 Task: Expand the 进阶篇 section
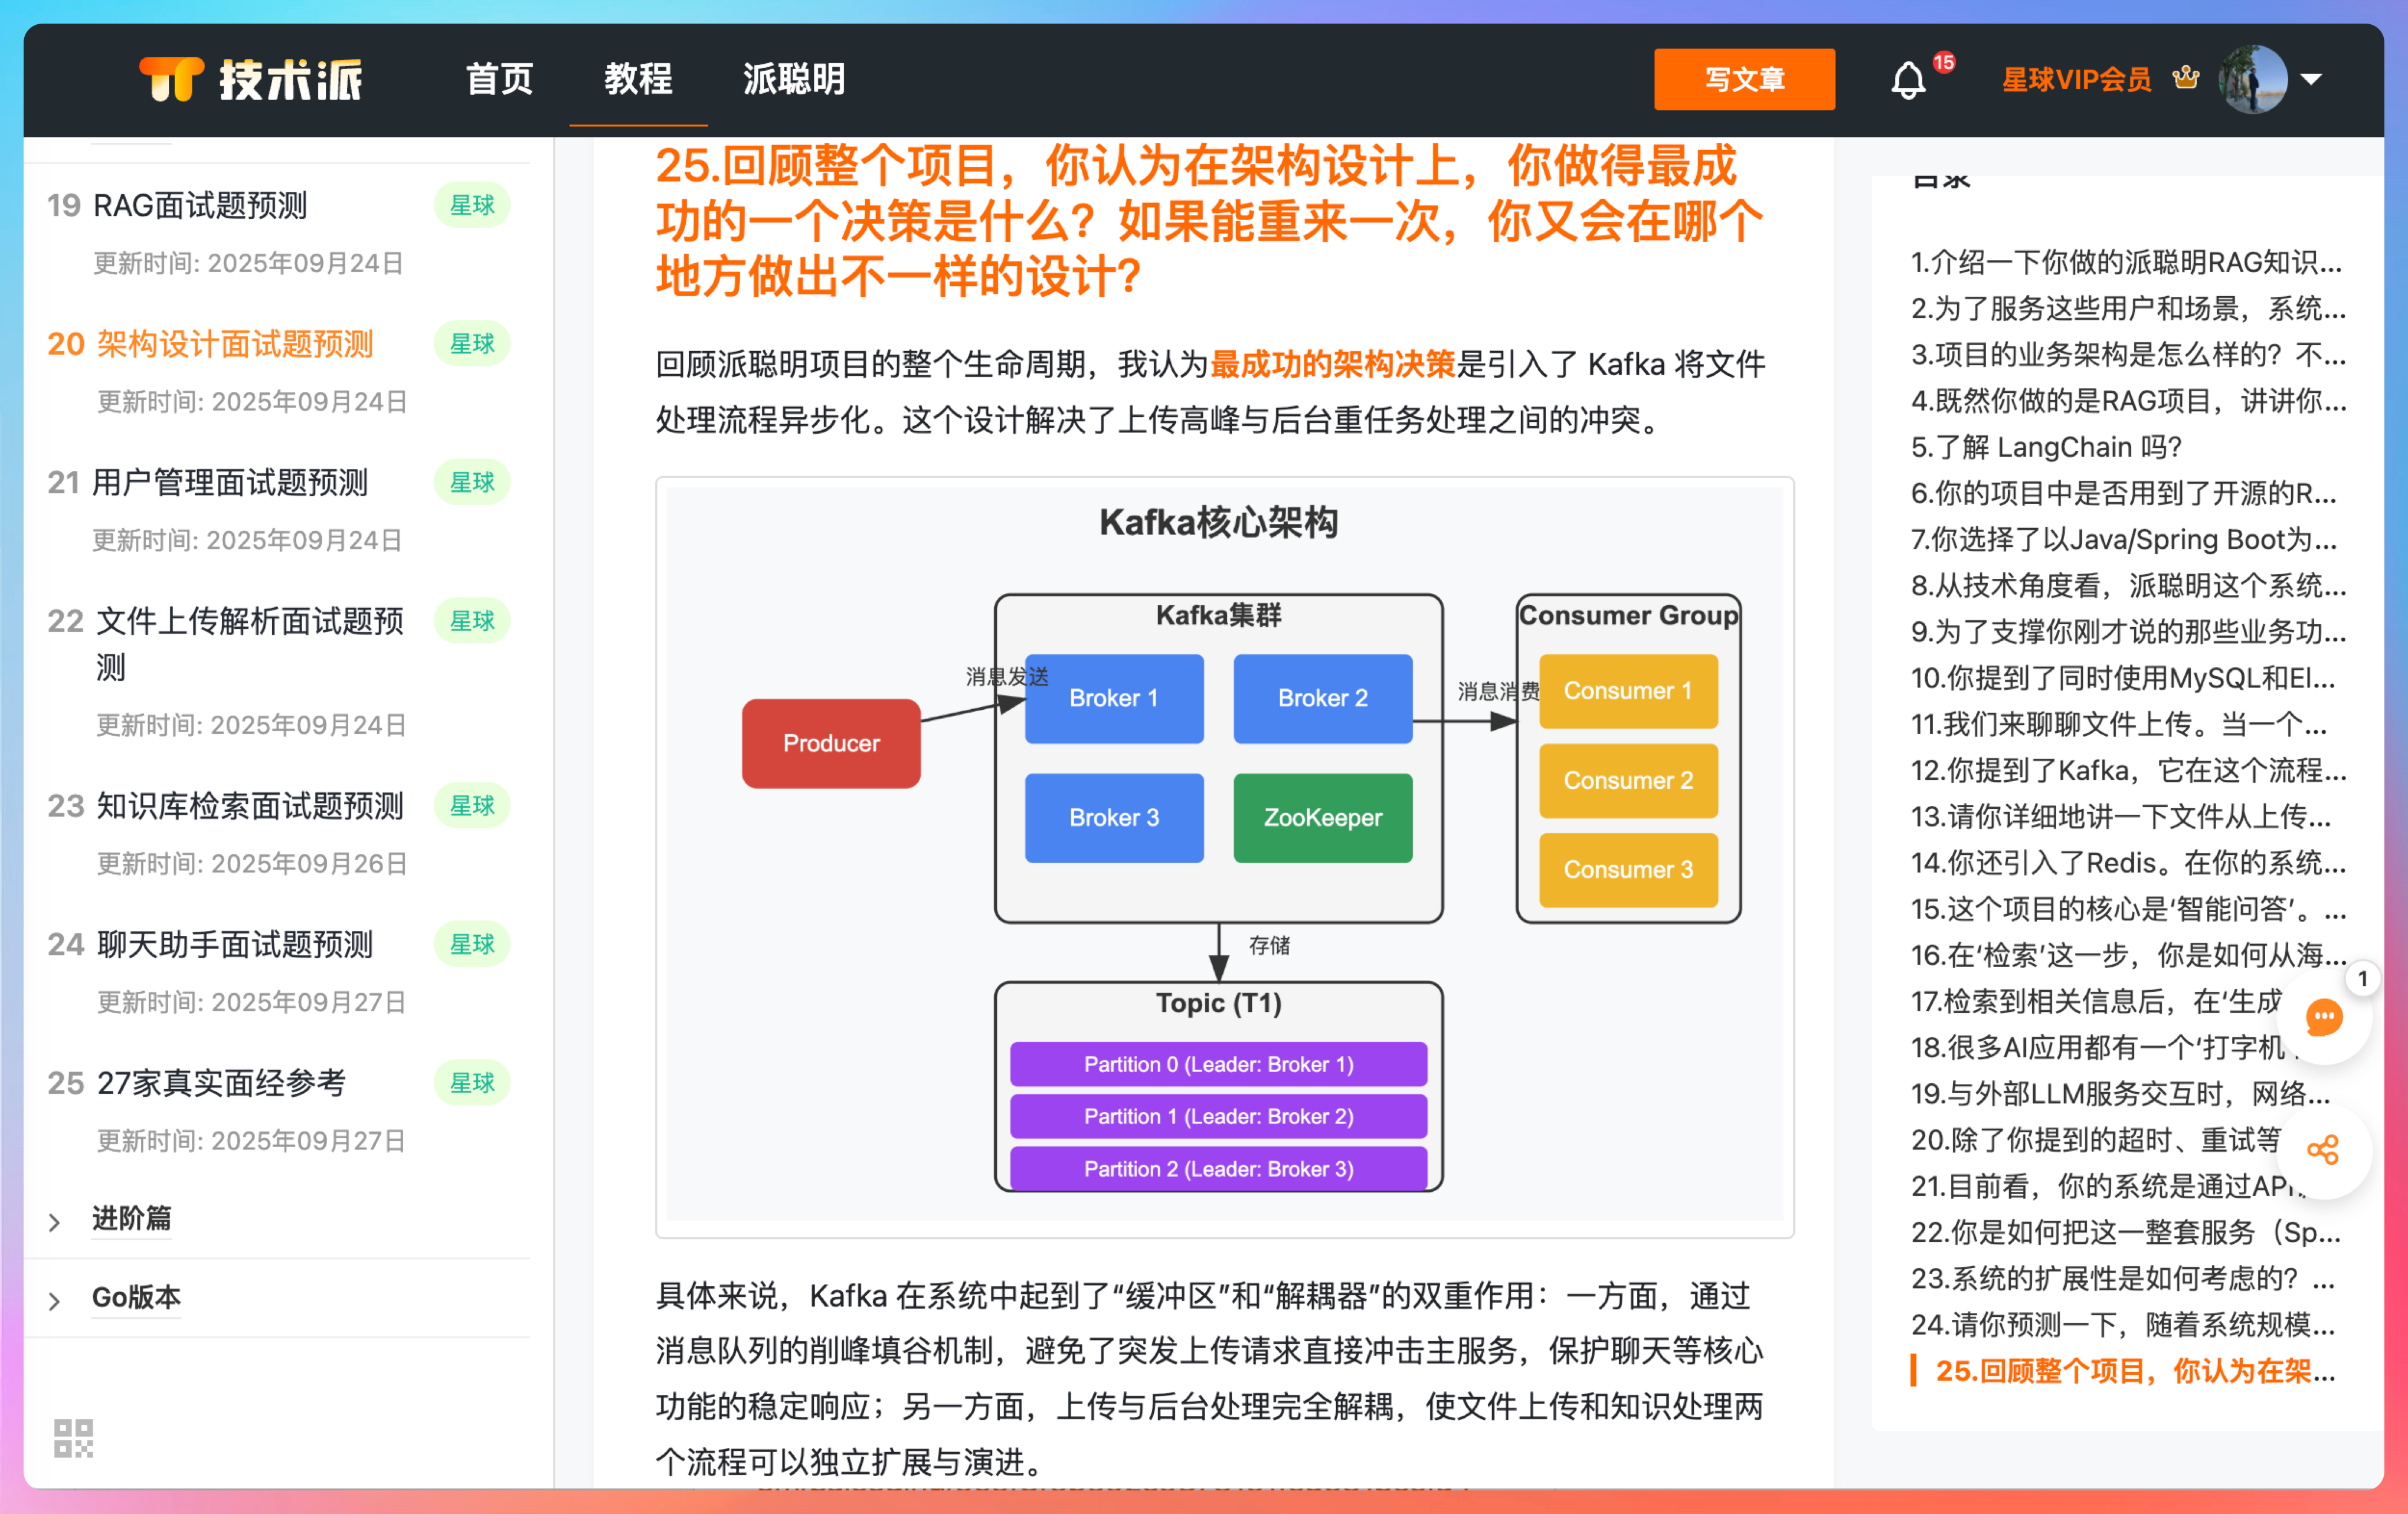point(130,1218)
